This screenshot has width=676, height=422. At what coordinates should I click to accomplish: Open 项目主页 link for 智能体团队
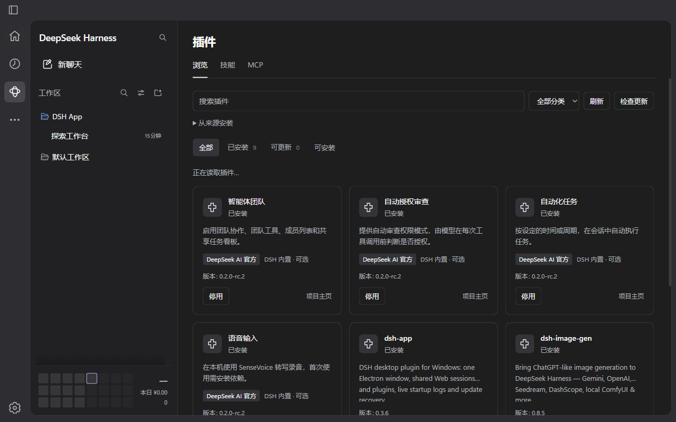click(319, 296)
